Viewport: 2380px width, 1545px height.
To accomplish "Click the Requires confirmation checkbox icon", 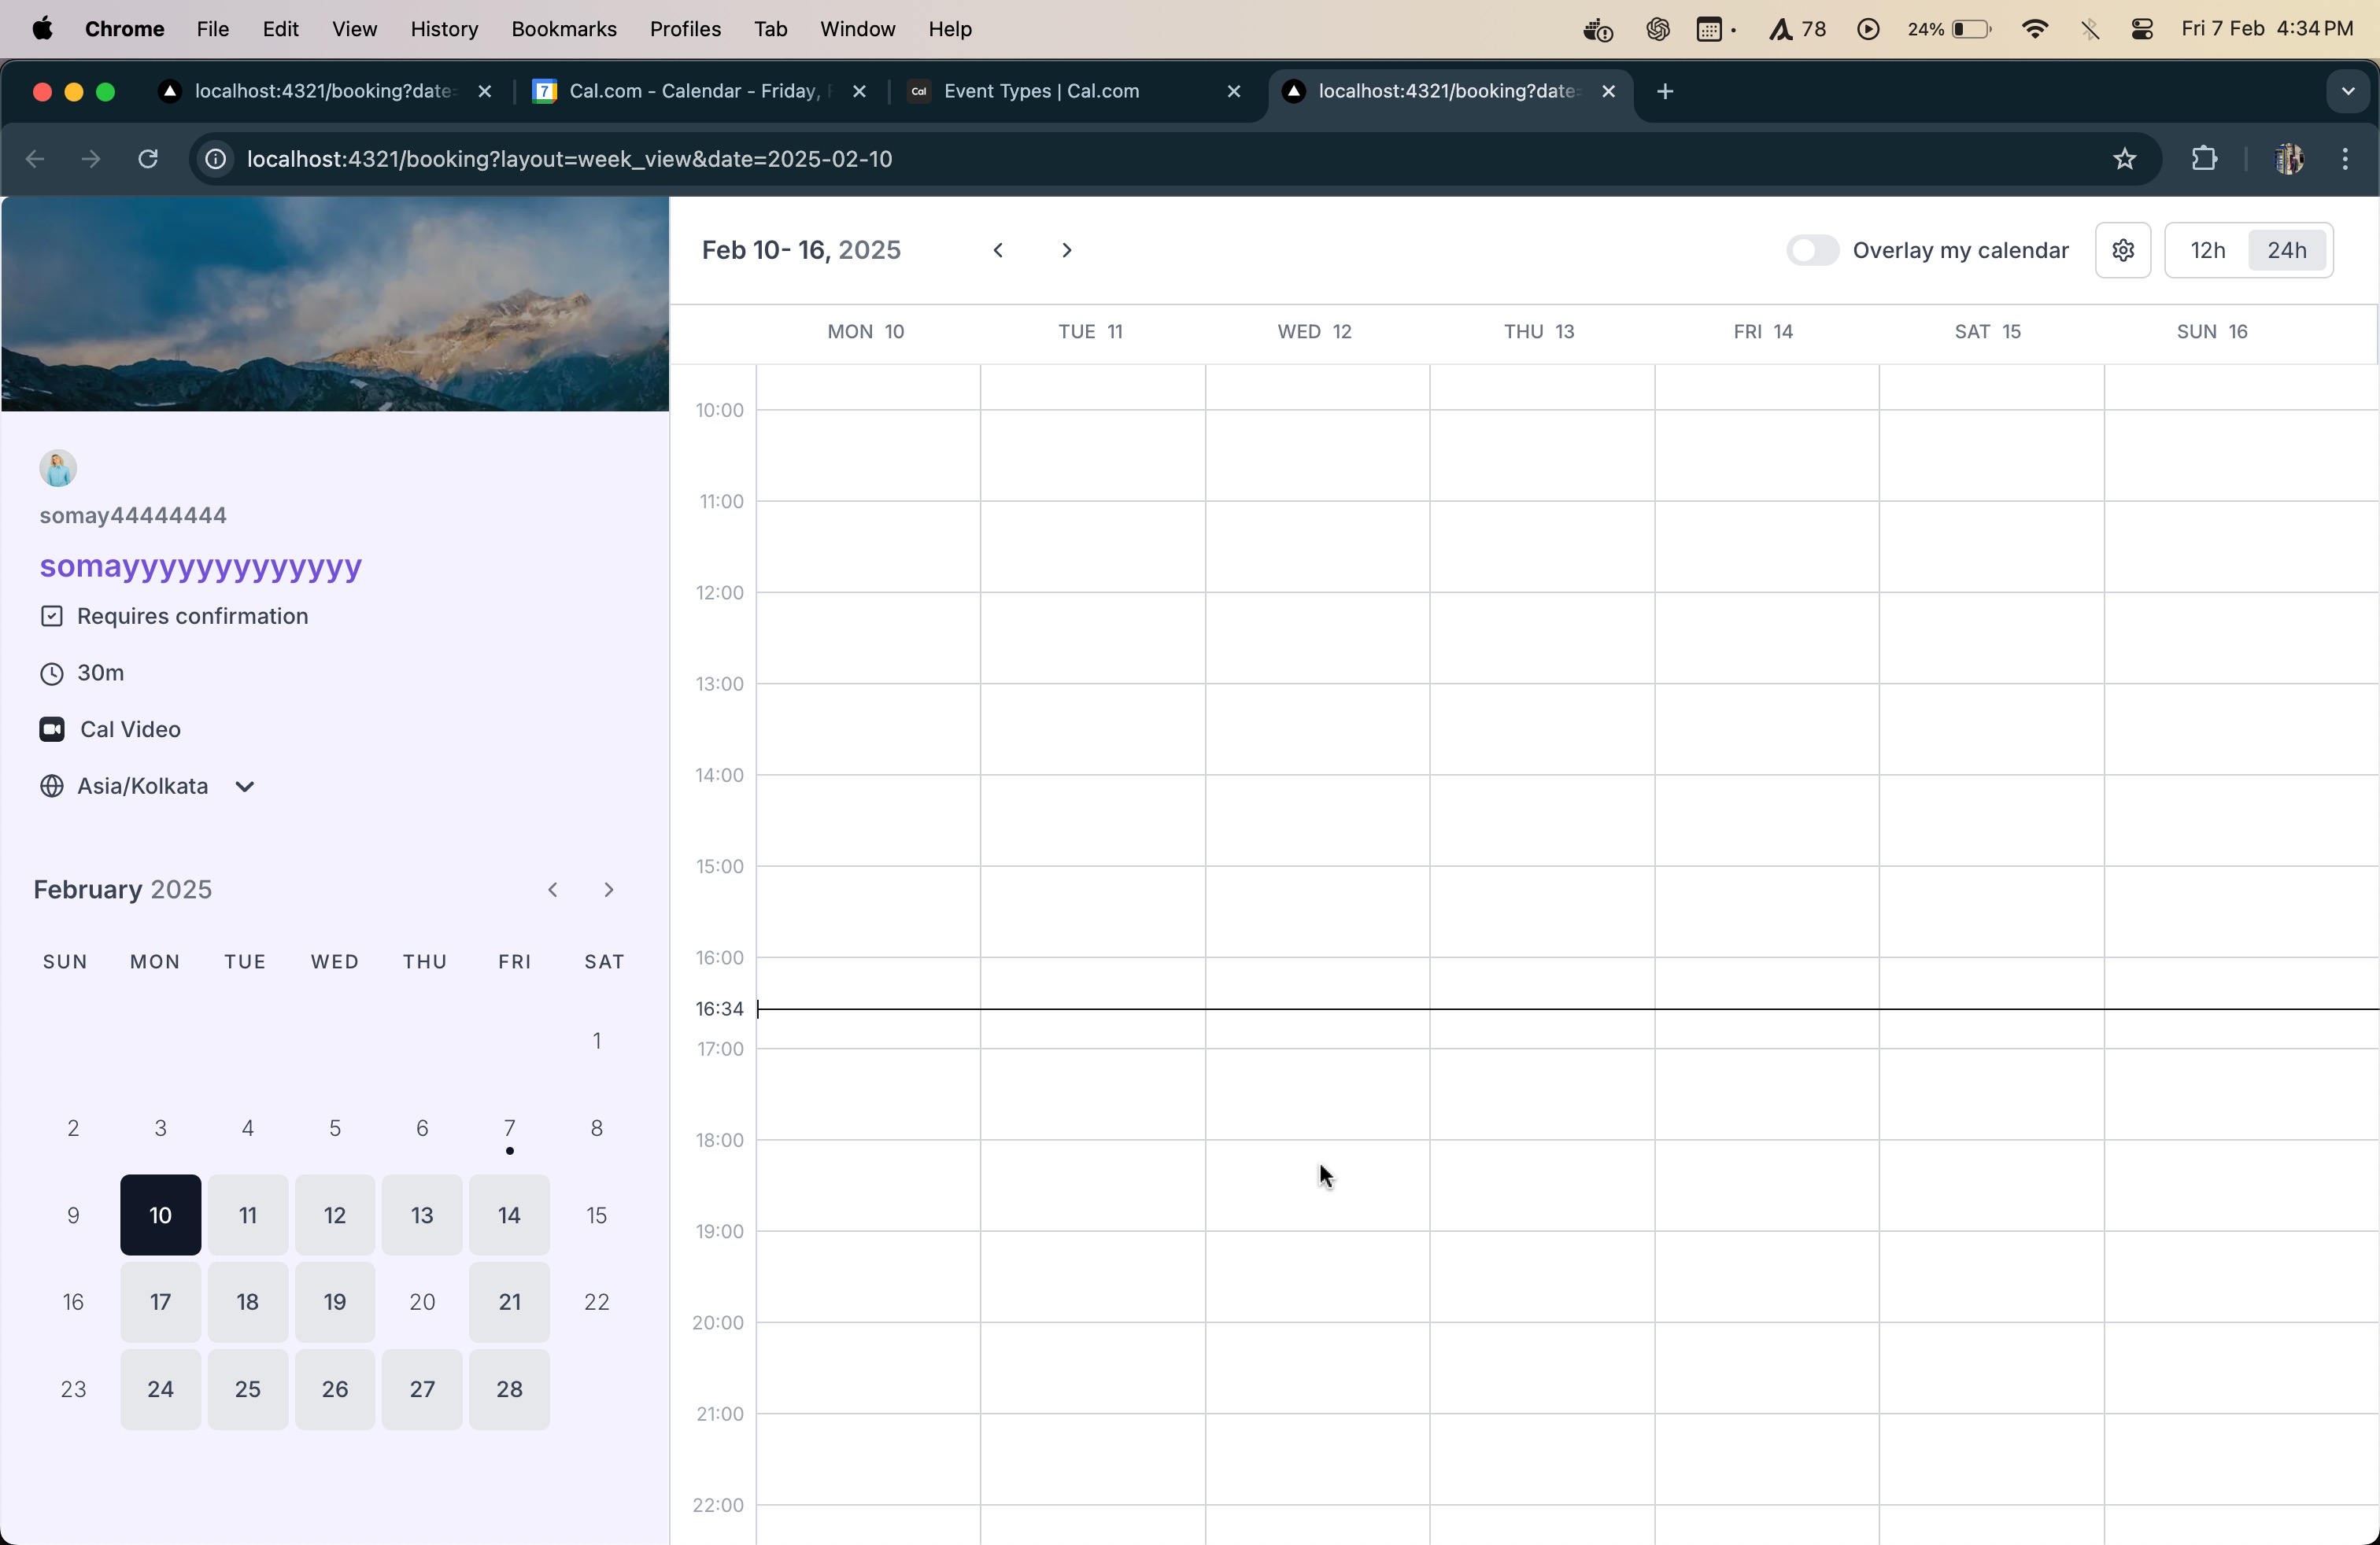I will click(52, 617).
